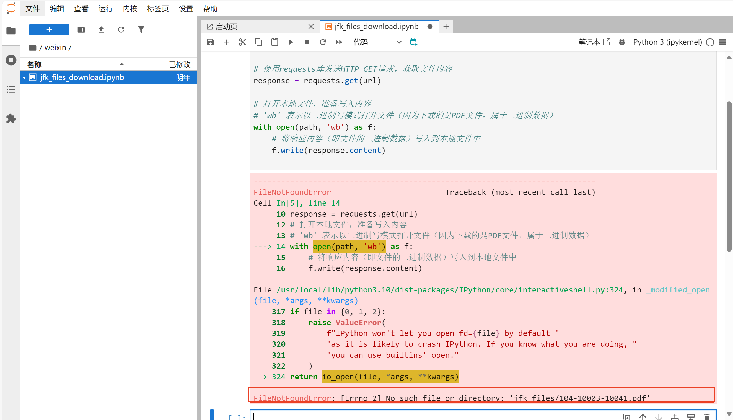
Task: Open the 笔记本 external link button
Action: 594,42
